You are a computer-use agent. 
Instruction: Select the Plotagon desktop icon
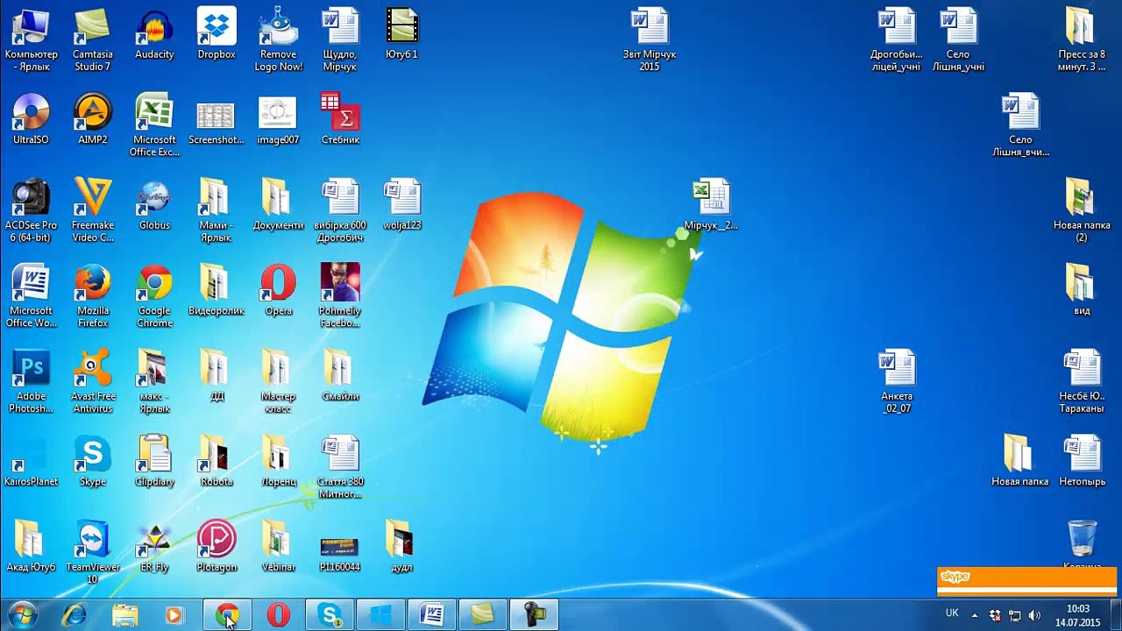[217, 548]
